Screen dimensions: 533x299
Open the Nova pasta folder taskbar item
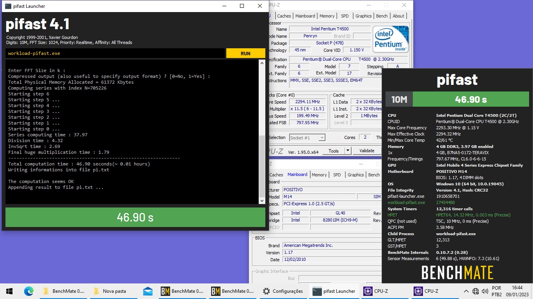coord(114,291)
